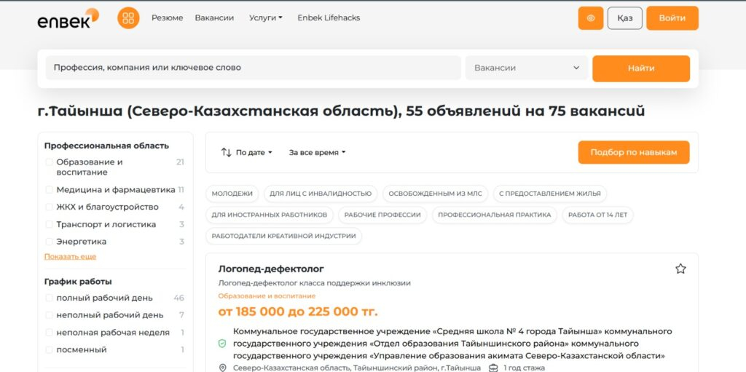Open the orange services grid icon
Screen dimensions: 746x372
click(128, 18)
